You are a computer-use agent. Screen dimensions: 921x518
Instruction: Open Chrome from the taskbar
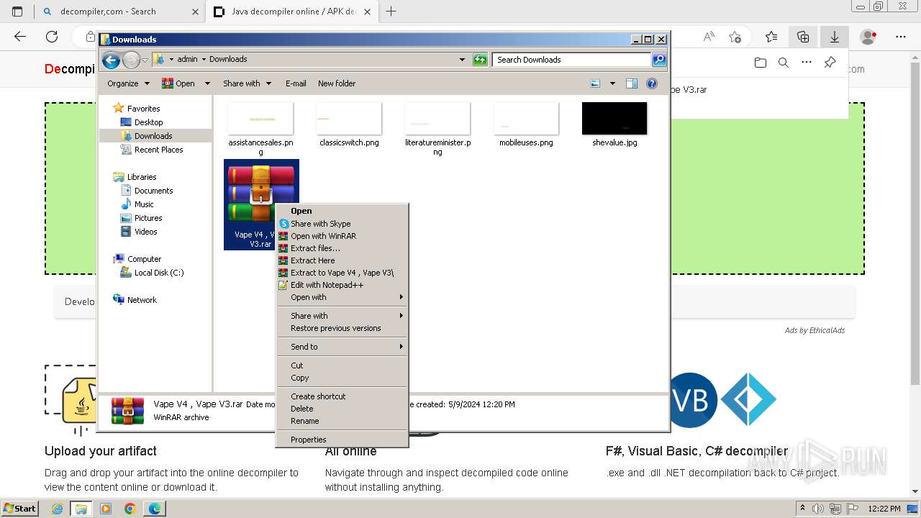tap(130, 509)
